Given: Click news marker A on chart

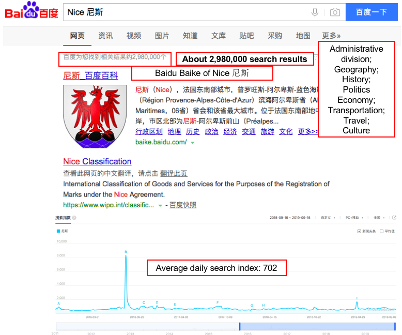Looking at the screenshot, I should (x=59, y=303).
